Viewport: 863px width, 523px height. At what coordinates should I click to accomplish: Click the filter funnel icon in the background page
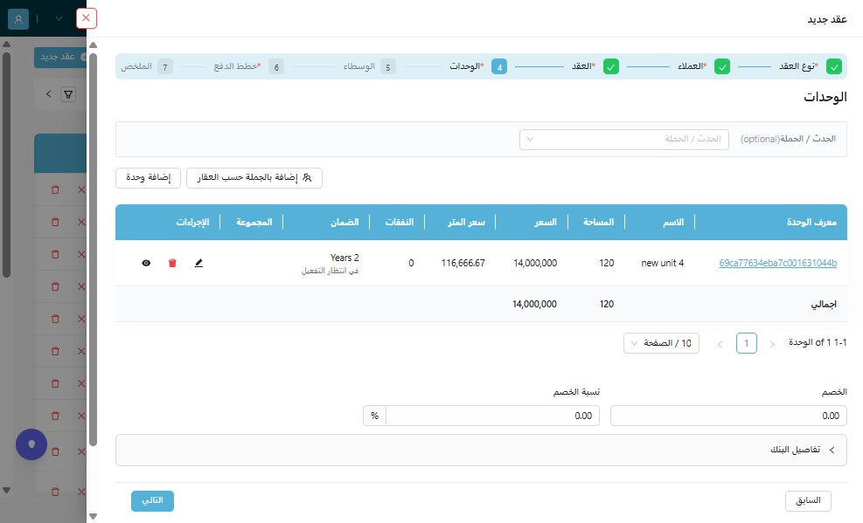[68, 94]
